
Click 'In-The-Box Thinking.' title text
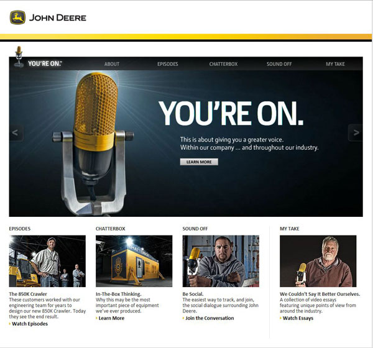(119, 294)
